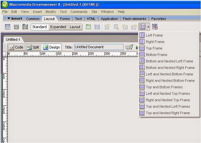Open the Insert menu
This screenshot has width=201, height=143.
pos(37,12)
